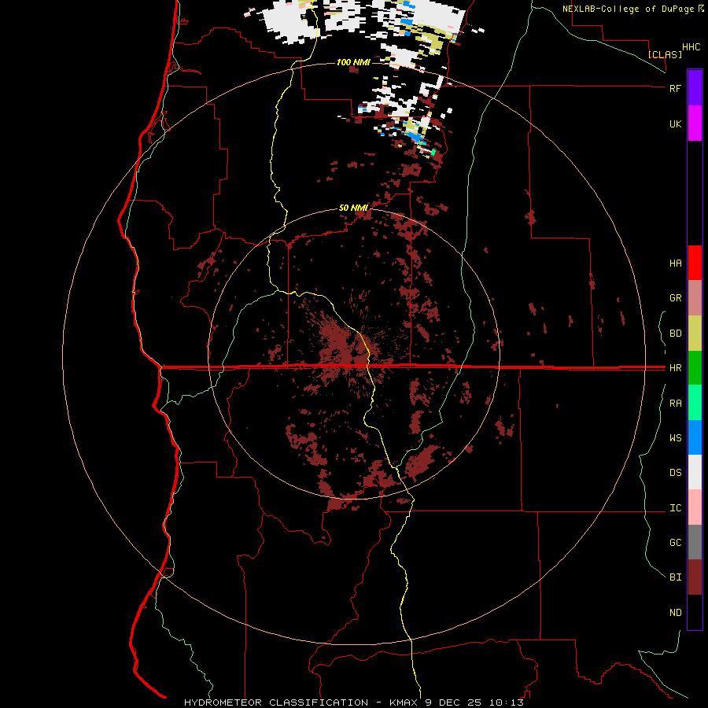Click the ND legend label

[x=675, y=613]
